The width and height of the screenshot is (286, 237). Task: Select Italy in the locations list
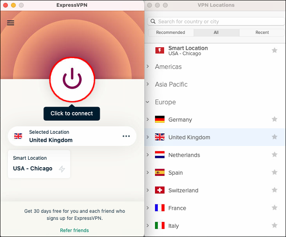point(215,226)
